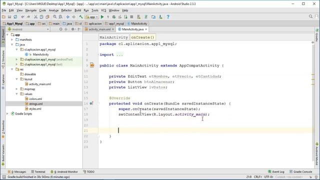Open the Event Log panel
This screenshot has width=320, height=180.
point(276,172)
